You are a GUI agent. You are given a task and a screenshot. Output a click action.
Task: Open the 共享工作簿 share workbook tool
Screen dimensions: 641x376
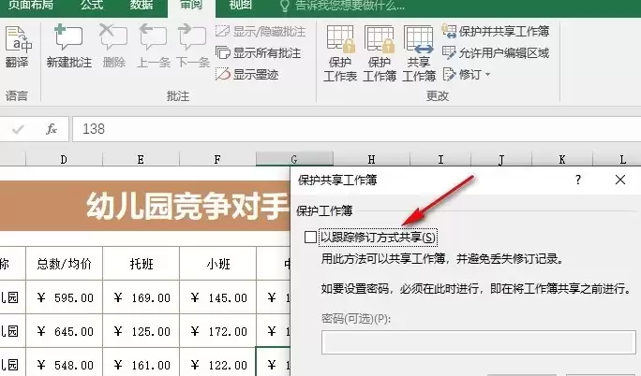click(x=419, y=53)
